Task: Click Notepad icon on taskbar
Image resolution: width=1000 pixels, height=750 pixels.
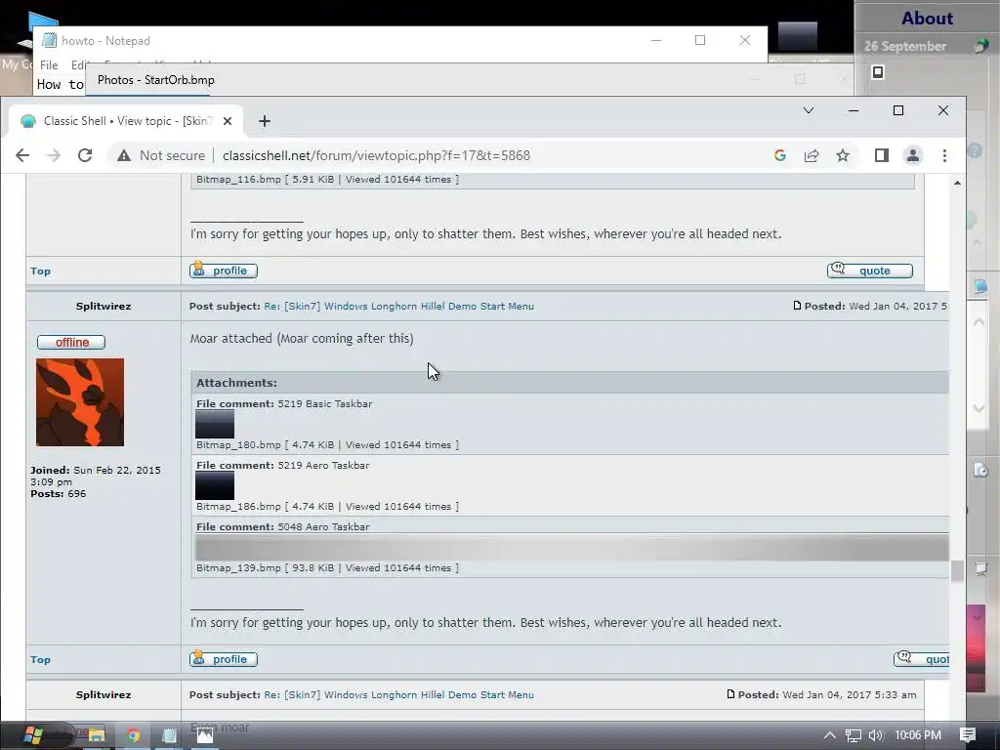Action: click(x=169, y=735)
